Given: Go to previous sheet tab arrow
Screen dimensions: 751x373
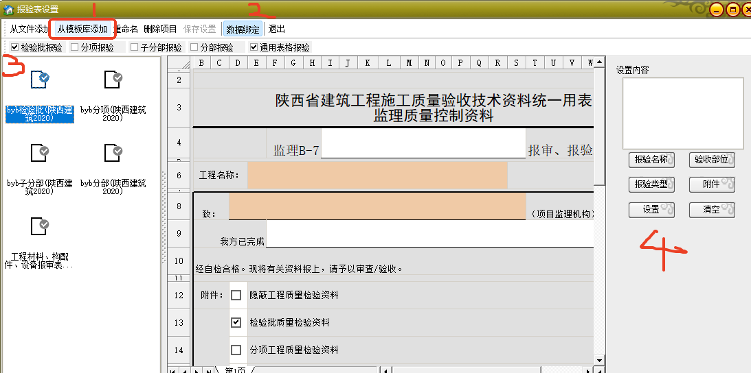Looking at the screenshot, I should click(x=185, y=371).
